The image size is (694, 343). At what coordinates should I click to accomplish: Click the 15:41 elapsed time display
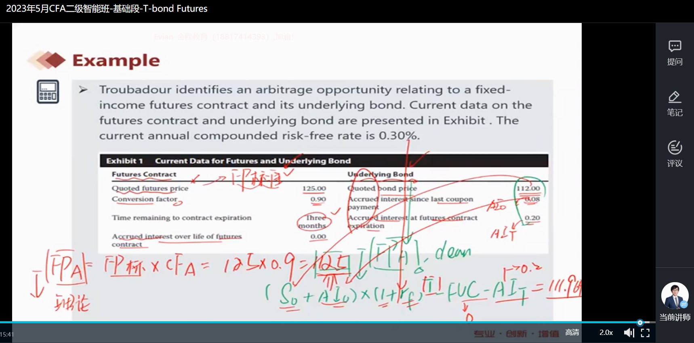click(x=7, y=334)
